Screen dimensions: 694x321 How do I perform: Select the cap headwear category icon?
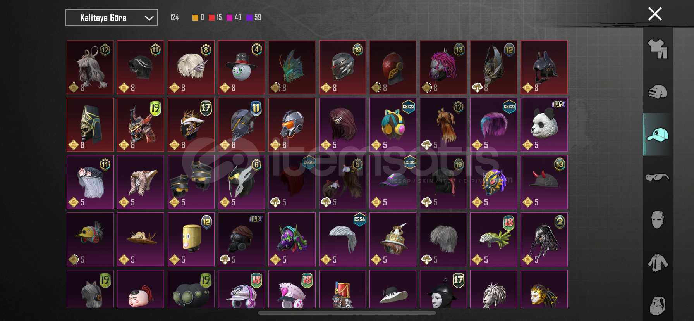click(x=657, y=135)
